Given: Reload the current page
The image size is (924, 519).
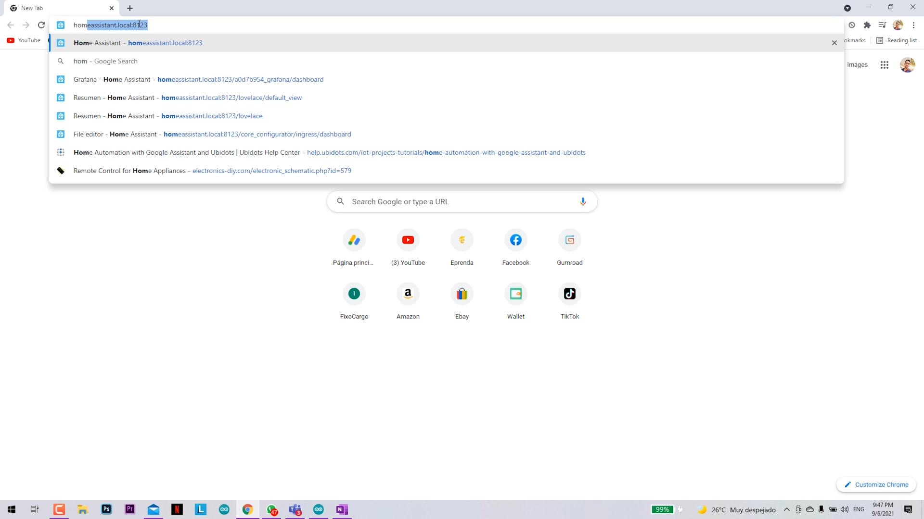Looking at the screenshot, I should point(41,25).
